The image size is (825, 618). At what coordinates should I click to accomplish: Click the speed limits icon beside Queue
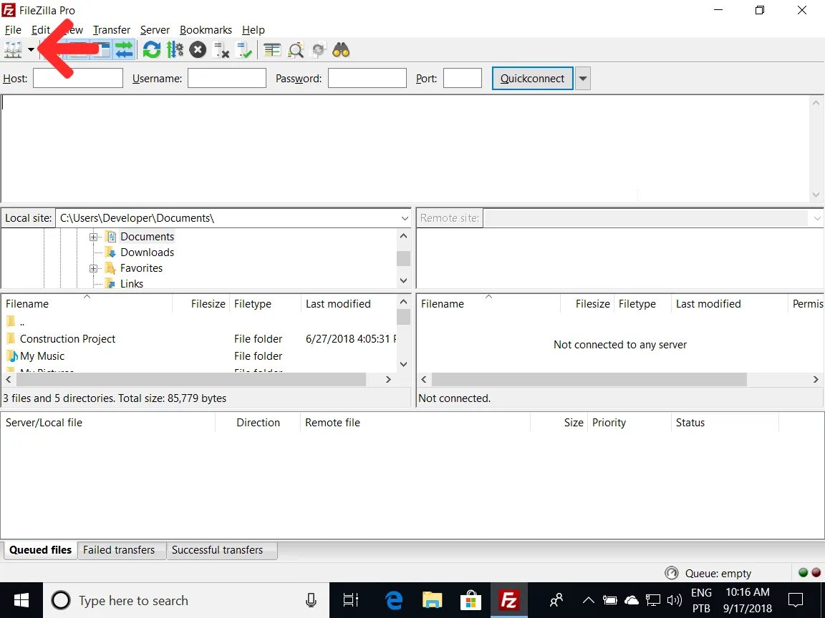pyautogui.click(x=671, y=573)
